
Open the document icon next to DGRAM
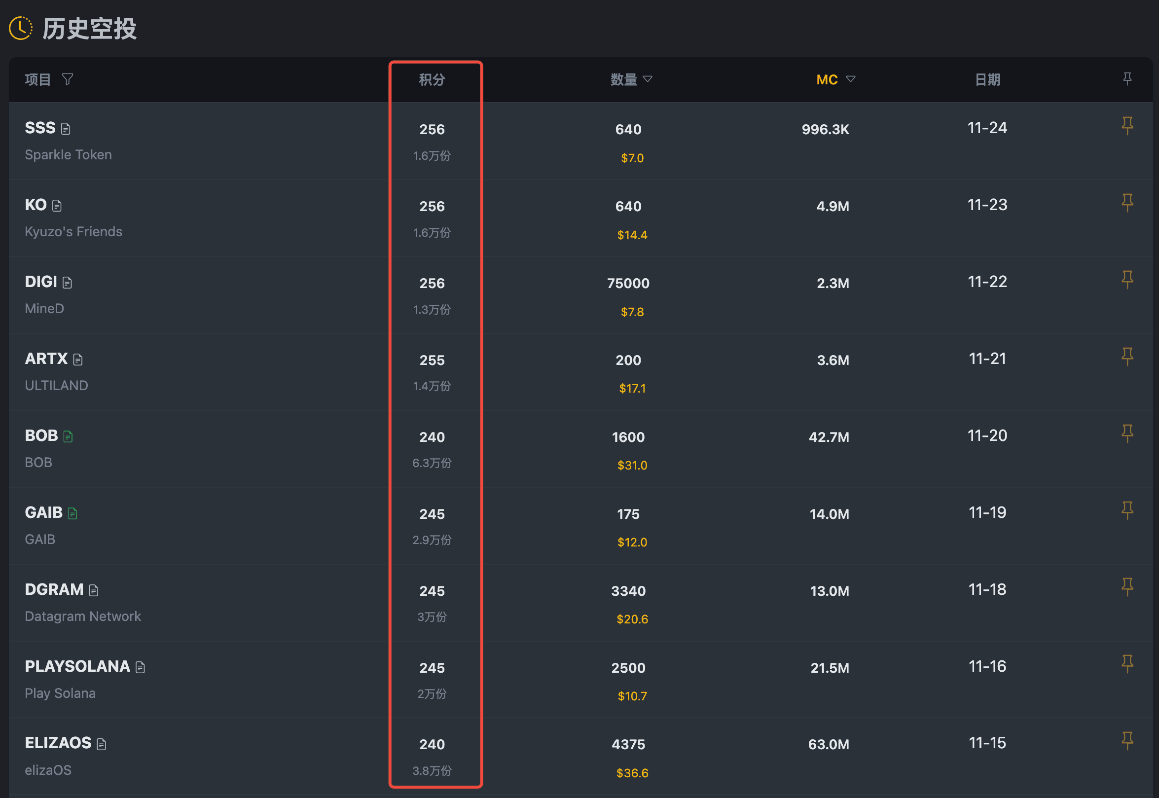[94, 590]
